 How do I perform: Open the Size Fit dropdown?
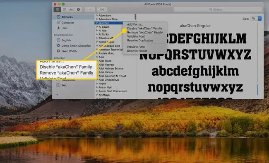click(x=256, y=19)
